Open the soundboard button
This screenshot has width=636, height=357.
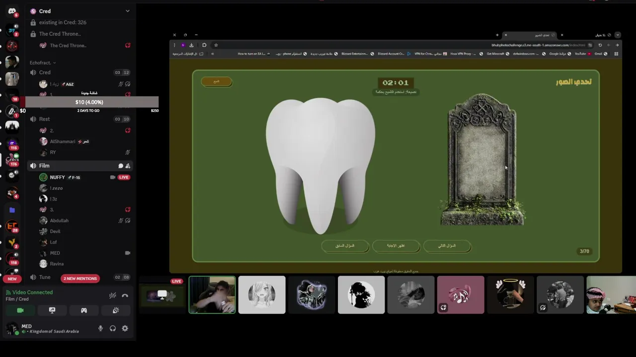(116, 310)
